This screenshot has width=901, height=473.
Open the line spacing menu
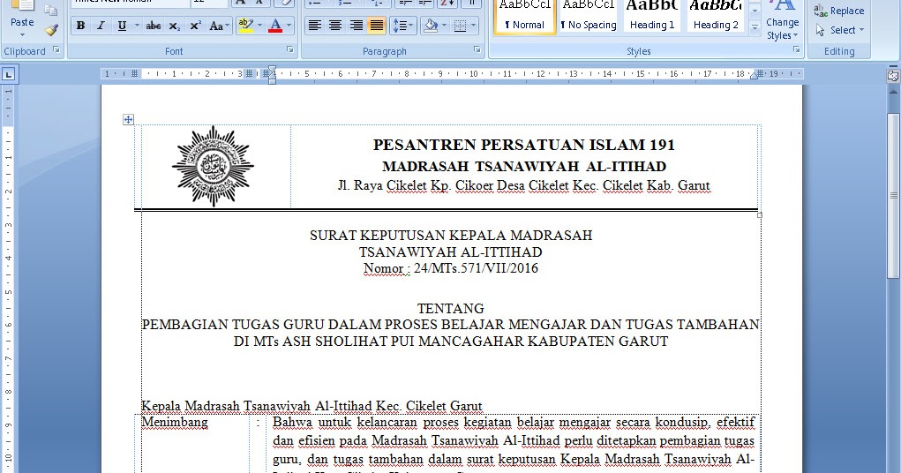tap(402, 26)
